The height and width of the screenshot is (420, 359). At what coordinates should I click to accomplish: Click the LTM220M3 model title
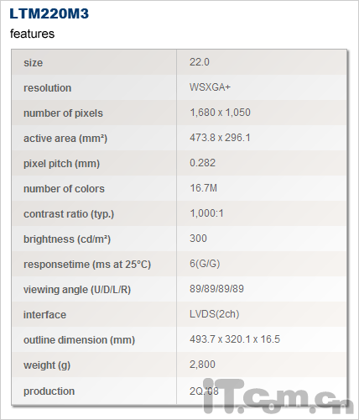(x=49, y=13)
